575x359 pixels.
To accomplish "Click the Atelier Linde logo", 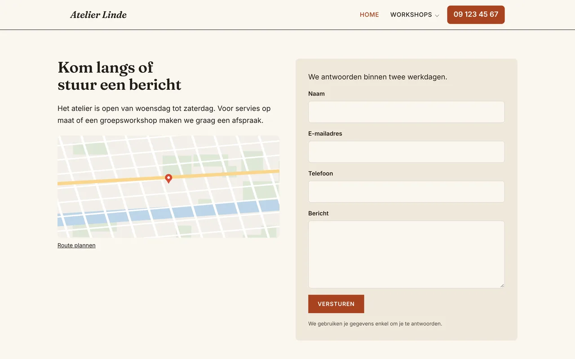I will [98, 15].
